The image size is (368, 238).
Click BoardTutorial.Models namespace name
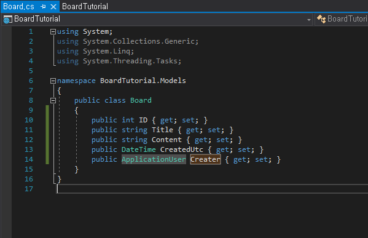point(143,81)
